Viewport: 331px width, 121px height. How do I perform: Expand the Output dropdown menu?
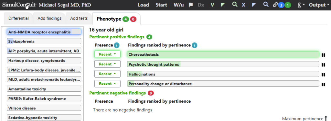coord(318,5)
